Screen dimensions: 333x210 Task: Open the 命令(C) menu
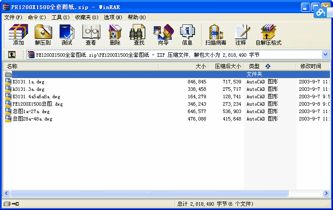click(x=37, y=17)
